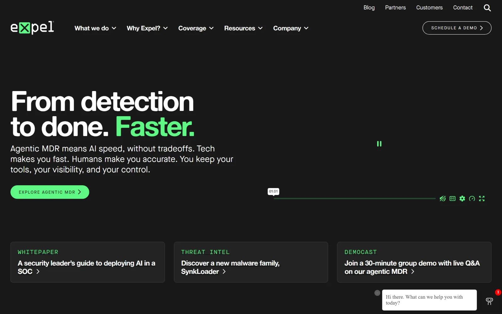
Task: Open the Contact page
Action: pos(463,8)
